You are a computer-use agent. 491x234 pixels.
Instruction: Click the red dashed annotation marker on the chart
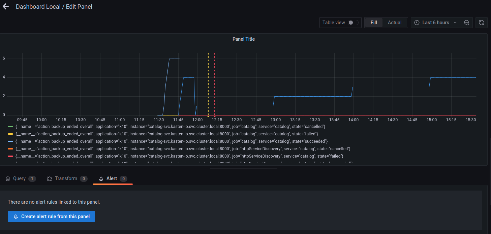215,84
